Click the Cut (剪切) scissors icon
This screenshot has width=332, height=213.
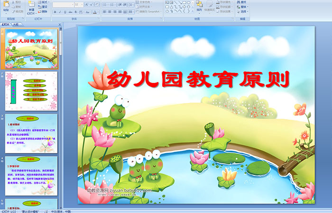[x=13, y=2]
